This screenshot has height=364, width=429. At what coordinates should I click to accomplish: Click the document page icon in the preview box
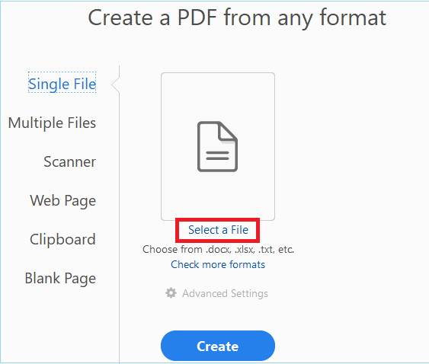(217, 146)
